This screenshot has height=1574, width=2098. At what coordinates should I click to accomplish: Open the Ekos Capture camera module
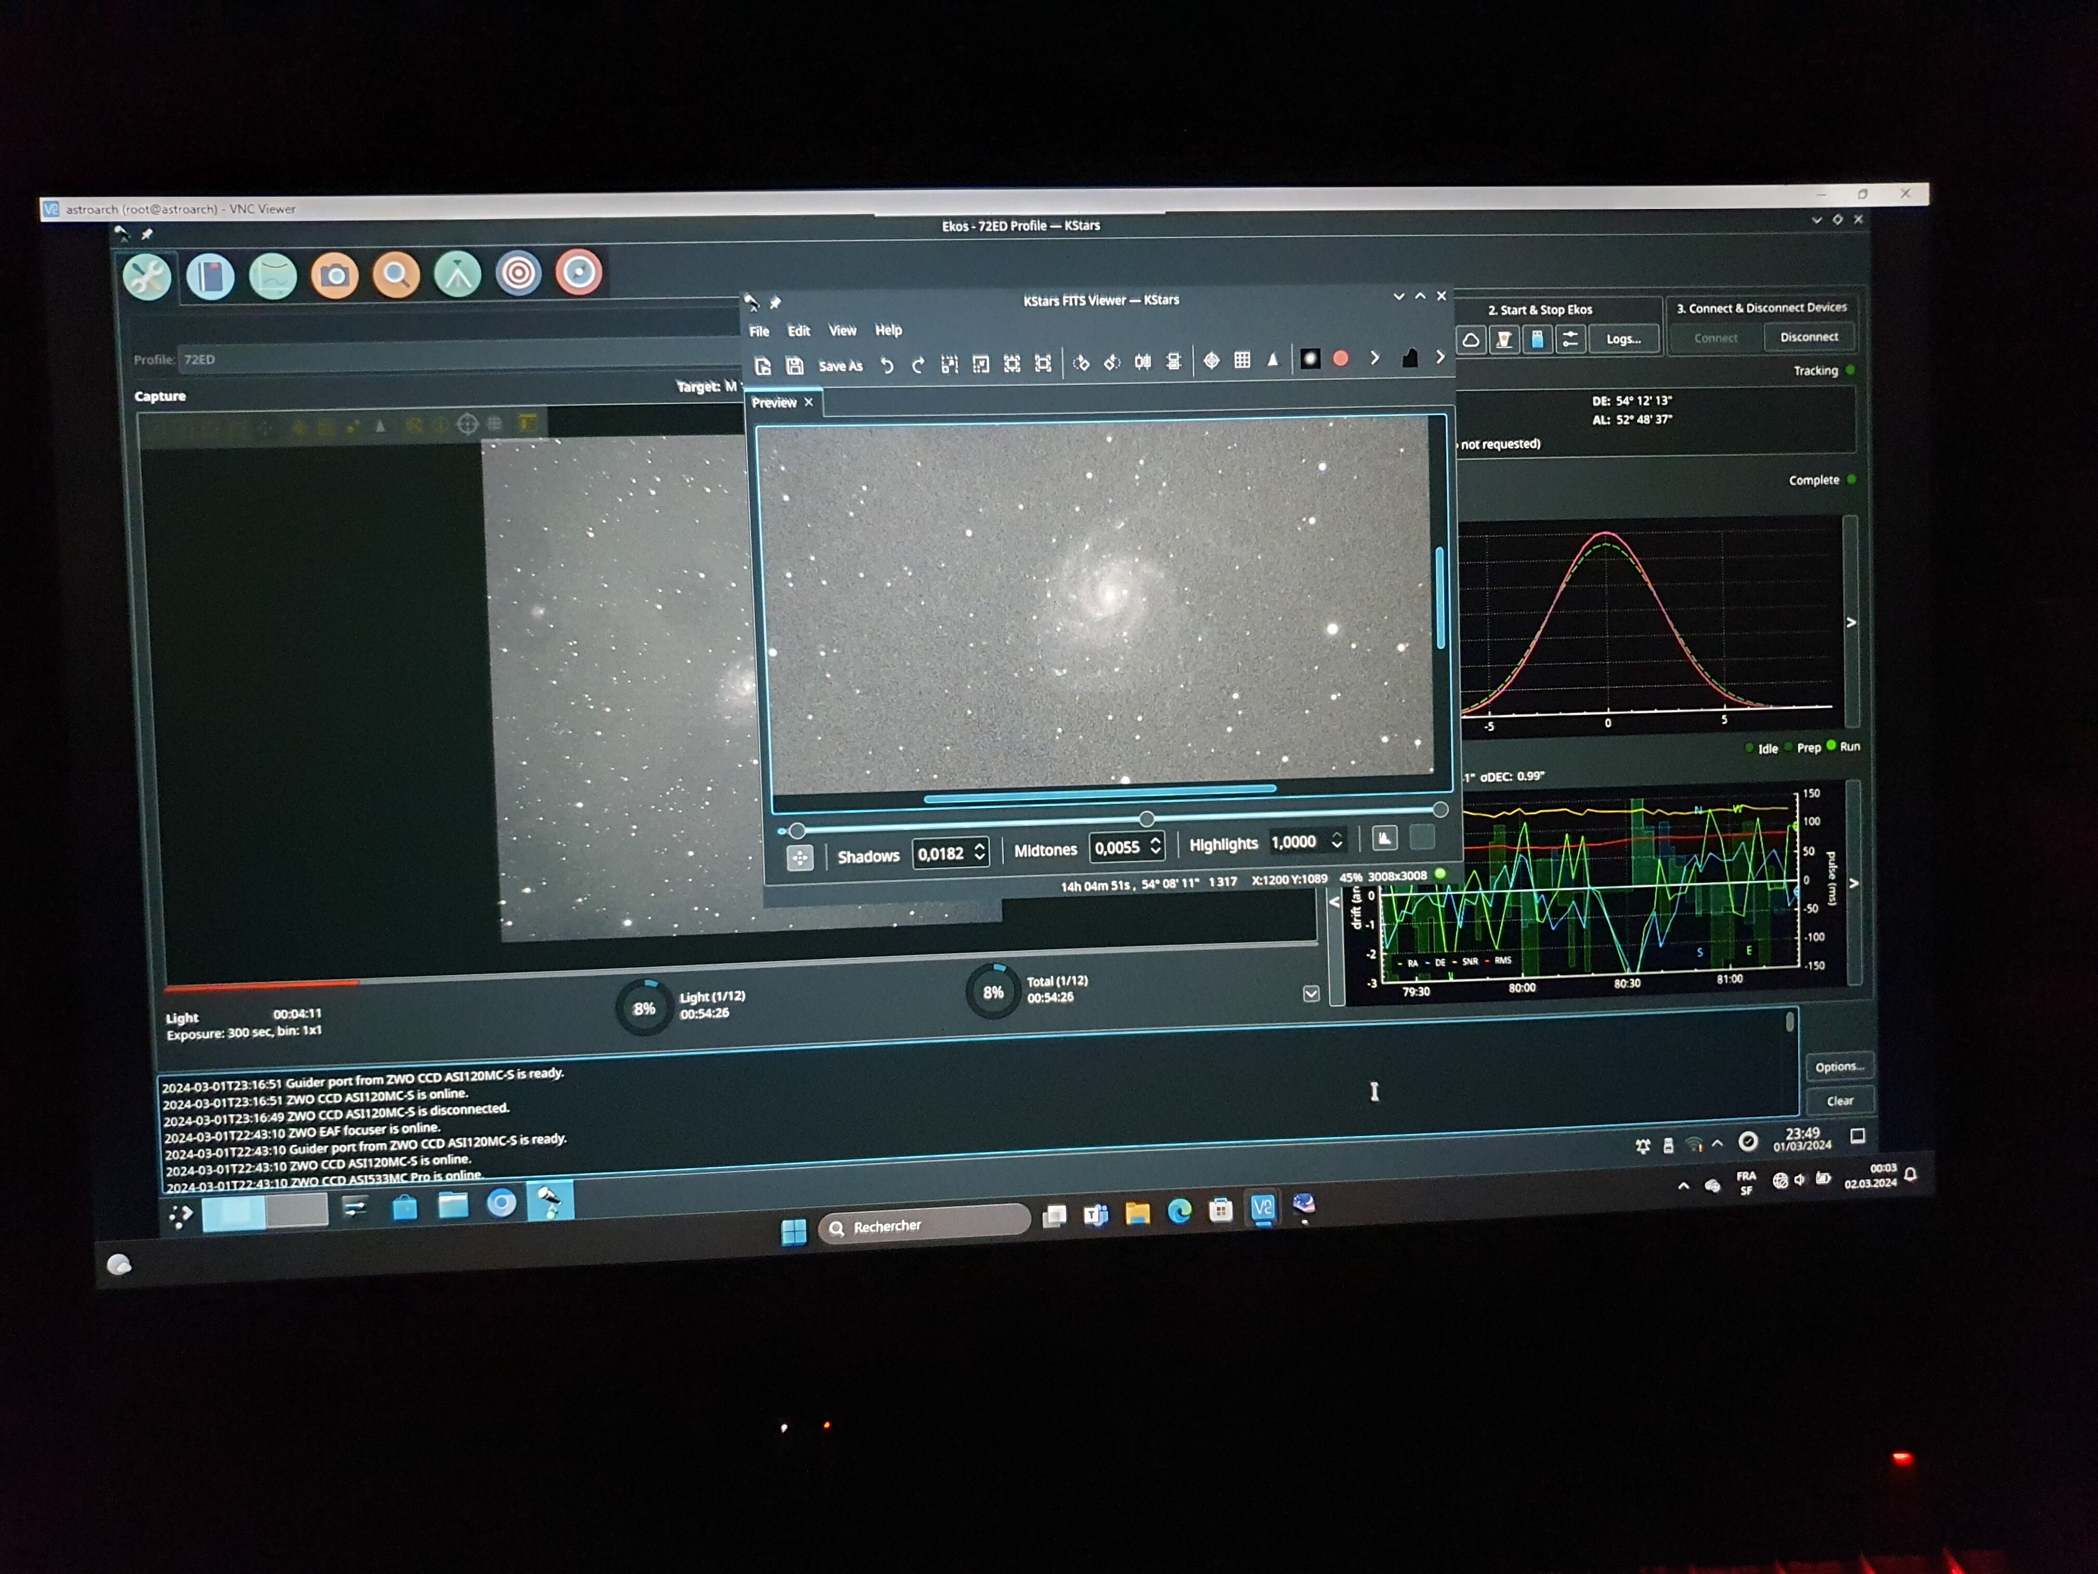(334, 276)
